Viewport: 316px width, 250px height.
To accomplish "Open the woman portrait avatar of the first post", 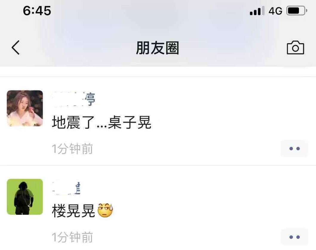I will pos(25,108).
